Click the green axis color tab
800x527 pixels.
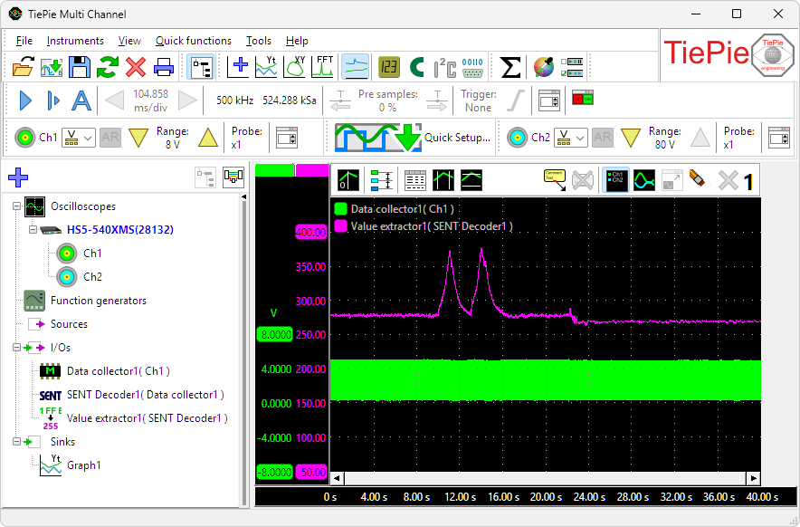pyautogui.click(x=275, y=170)
